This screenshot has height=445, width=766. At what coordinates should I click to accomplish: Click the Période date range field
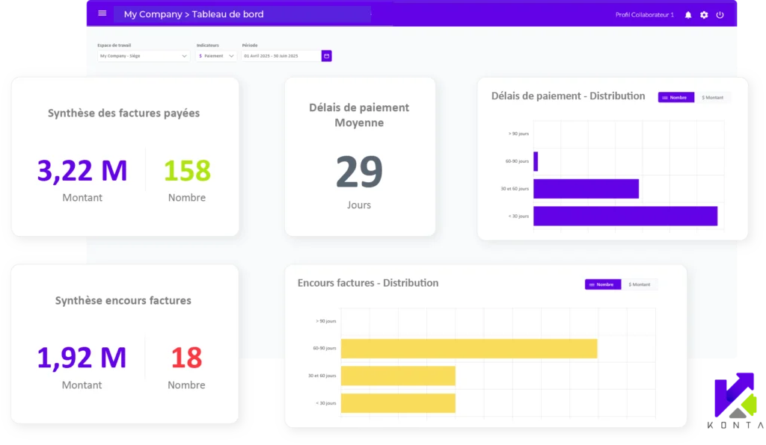pyautogui.click(x=281, y=56)
